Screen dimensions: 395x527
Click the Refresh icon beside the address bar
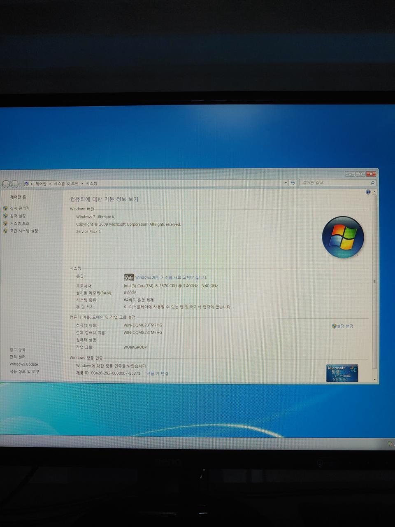[292, 183]
